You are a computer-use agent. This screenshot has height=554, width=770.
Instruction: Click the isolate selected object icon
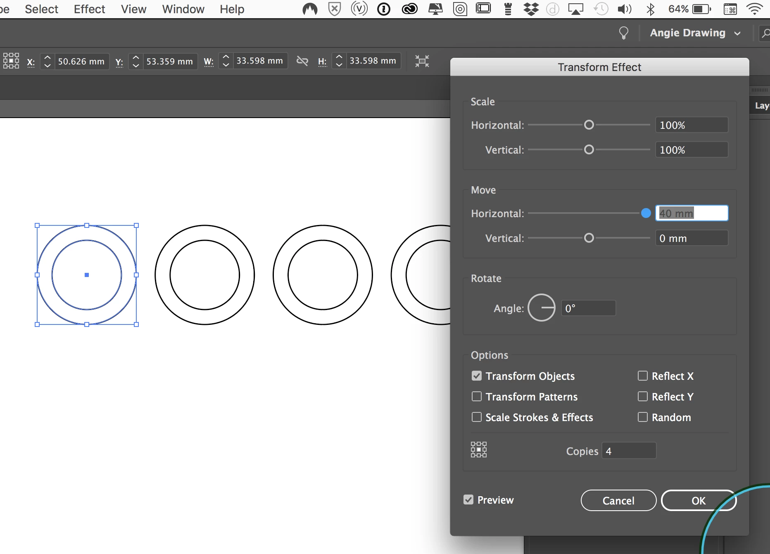pyautogui.click(x=422, y=61)
